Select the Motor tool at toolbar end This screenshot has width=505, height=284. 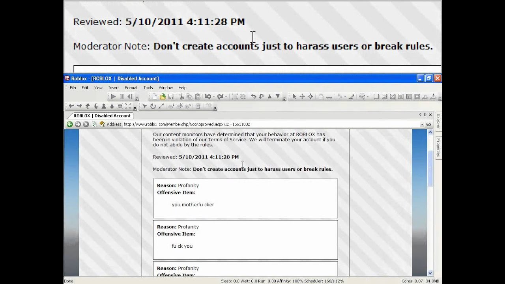click(x=433, y=97)
